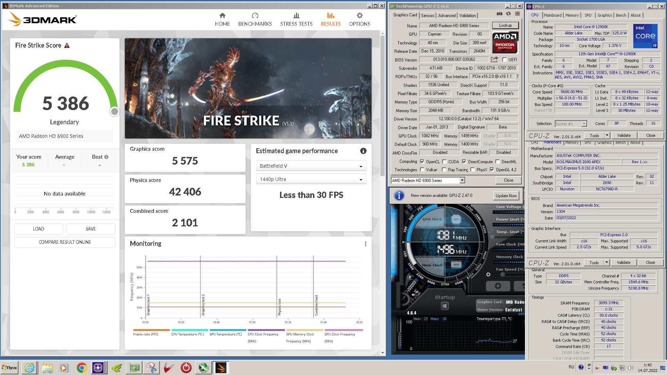Open the Monitoring three-dot menu
Screen dimensions: 667x375
tap(365, 244)
